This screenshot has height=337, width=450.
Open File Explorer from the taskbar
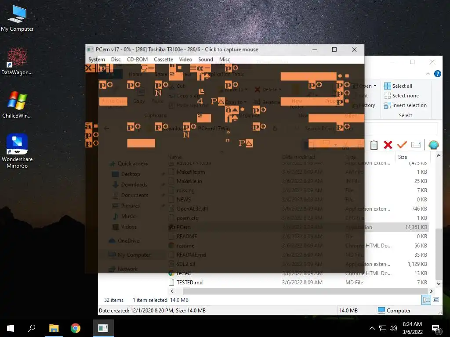[54, 328]
